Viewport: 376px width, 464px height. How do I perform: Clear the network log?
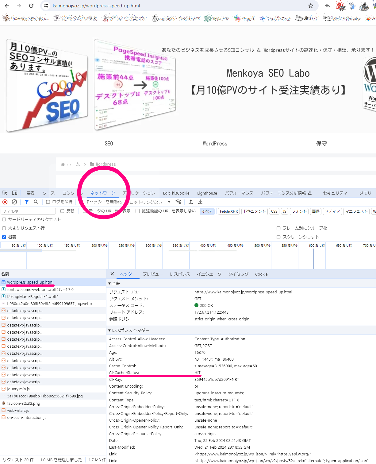[14, 202]
